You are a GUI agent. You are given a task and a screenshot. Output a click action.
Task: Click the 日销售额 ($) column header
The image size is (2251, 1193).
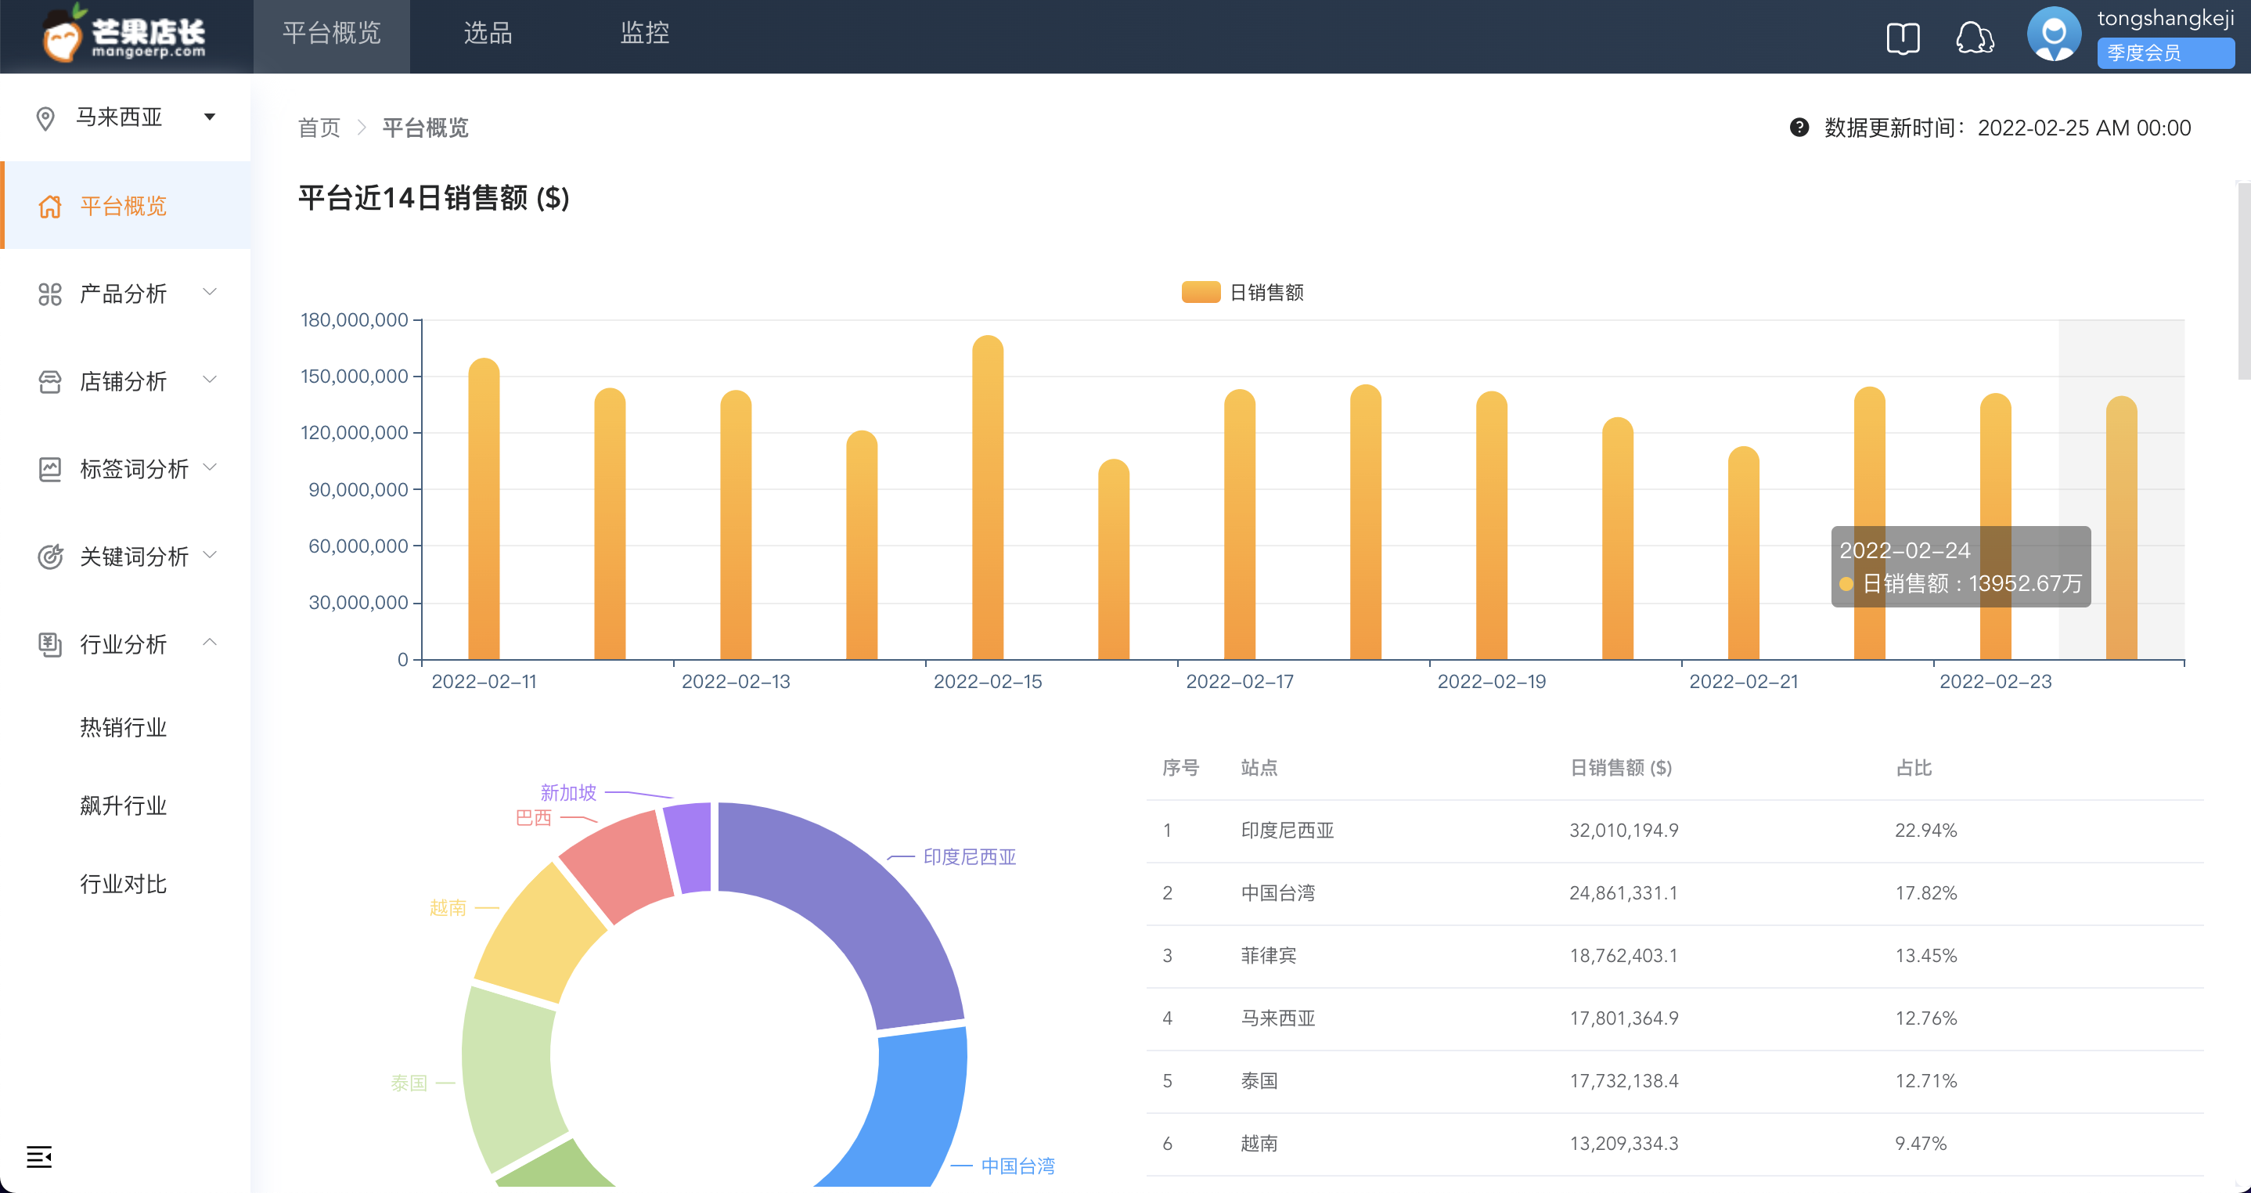click(x=1621, y=767)
